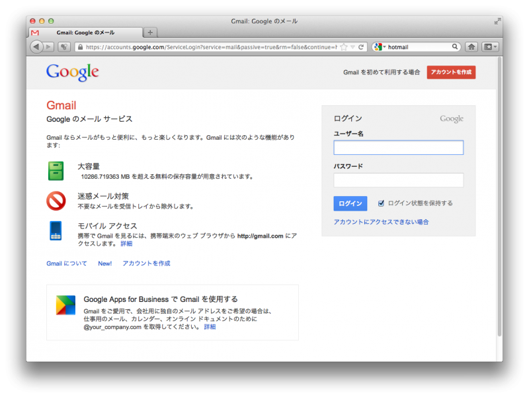Open the New! link
The height and width of the screenshot is (398, 529).
[x=105, y=264]
